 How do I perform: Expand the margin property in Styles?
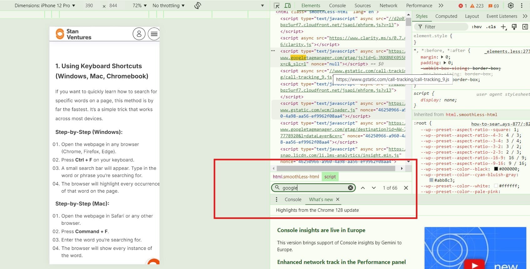click(x=442, y=57)
